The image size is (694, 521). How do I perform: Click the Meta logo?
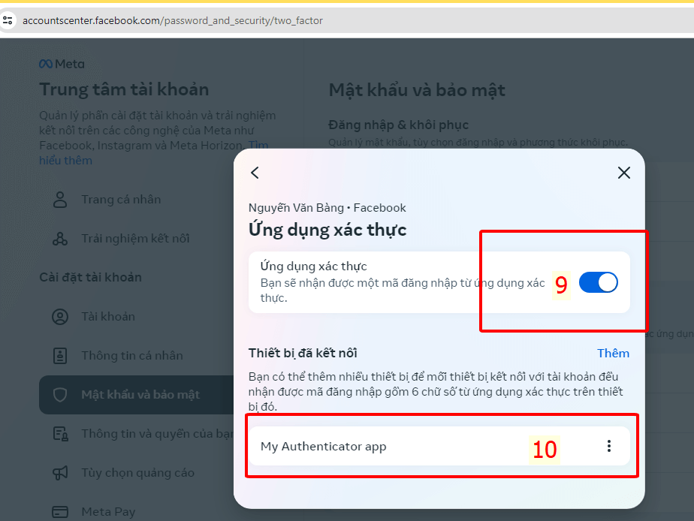click(62, 64)
